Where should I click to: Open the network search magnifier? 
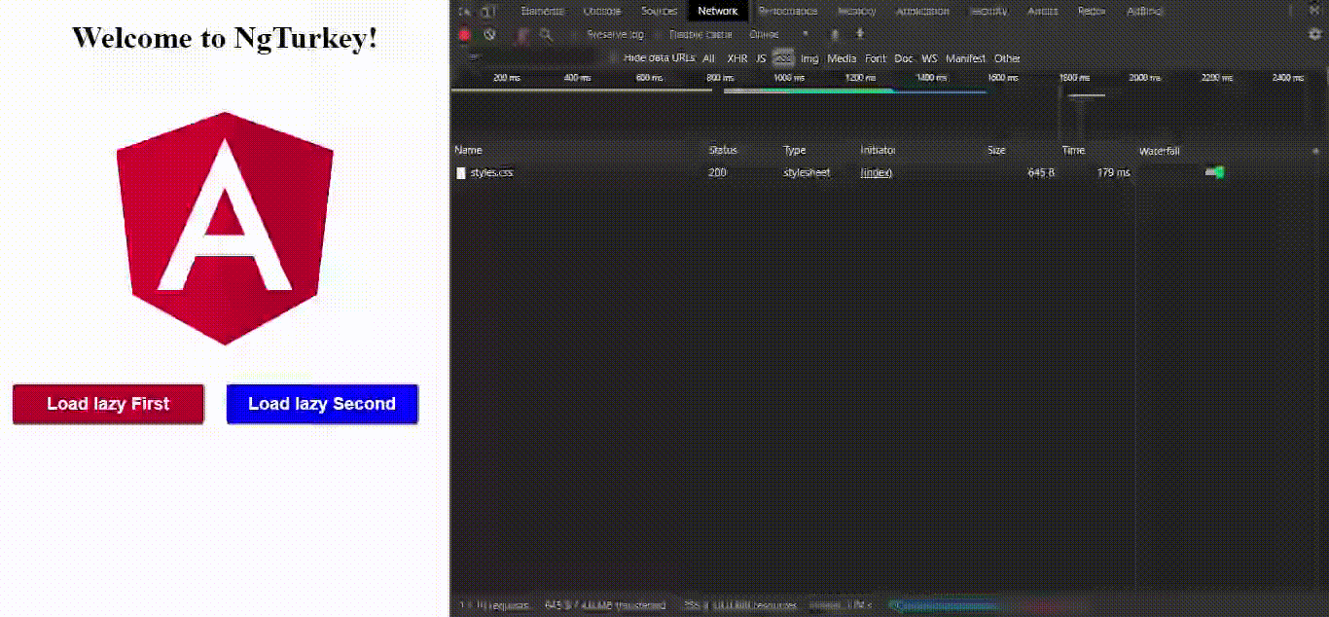point(546,33)
